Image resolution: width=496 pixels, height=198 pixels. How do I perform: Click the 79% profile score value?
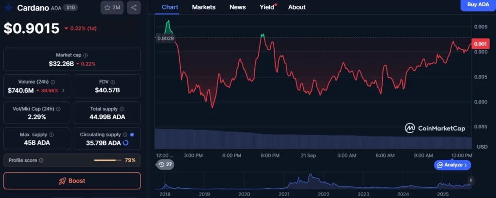(x=130, y=160)
